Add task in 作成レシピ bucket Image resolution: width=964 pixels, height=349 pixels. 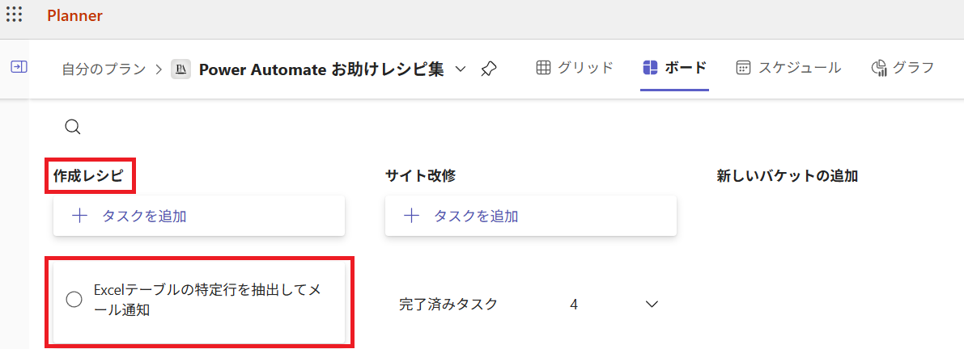coord(198,216)
